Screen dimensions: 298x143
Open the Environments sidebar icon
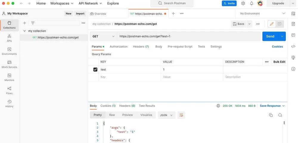9,51
